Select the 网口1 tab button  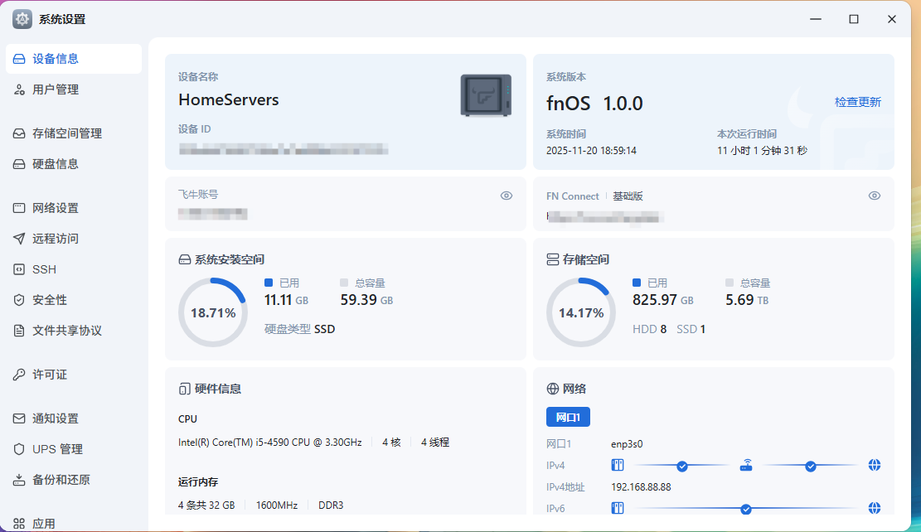[x=568, y=417]
